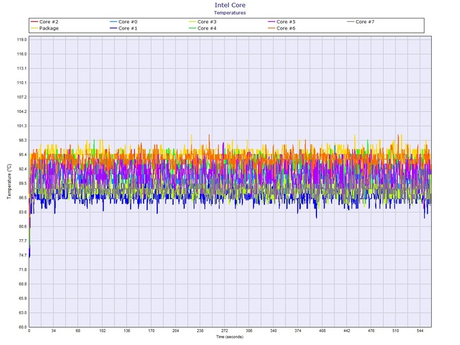Click the 544 tick on time axis

coord(420,331)
